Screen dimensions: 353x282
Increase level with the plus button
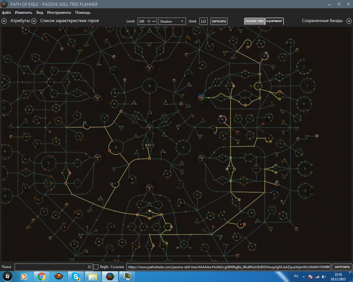coord(149,21)
